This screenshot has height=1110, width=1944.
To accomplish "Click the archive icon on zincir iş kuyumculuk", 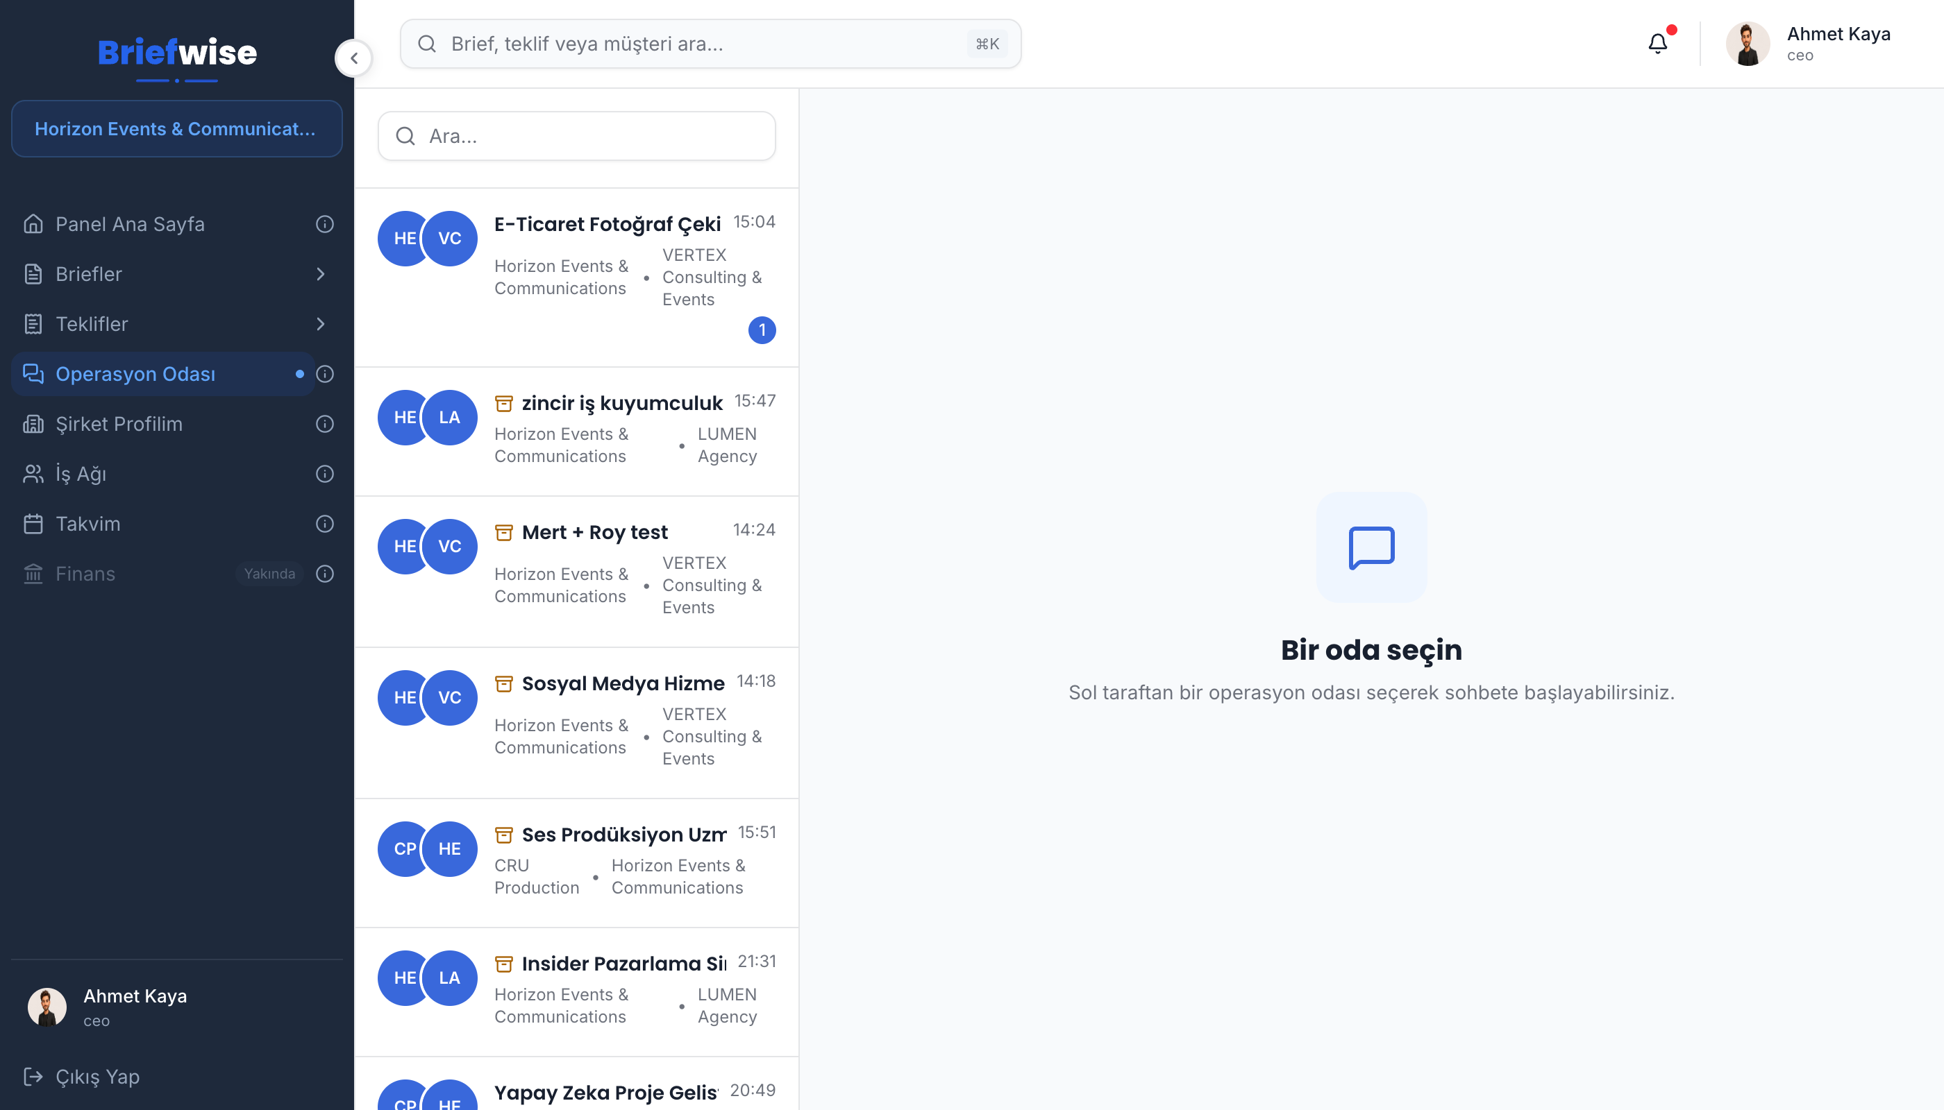I will [x=503, y=403].
